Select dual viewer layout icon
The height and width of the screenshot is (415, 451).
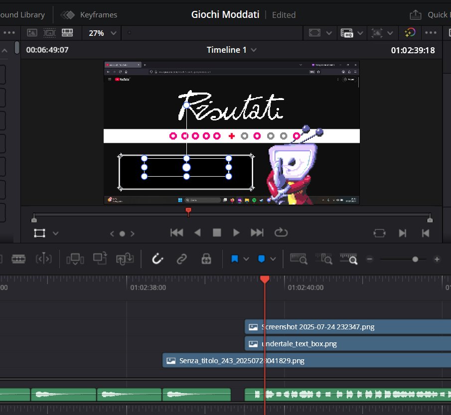[x=67, y=33]
